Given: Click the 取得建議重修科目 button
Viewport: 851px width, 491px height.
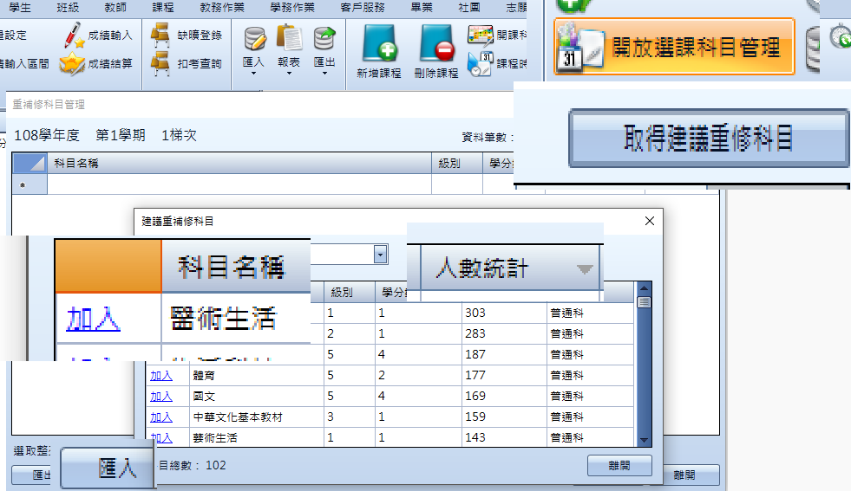Looking at the screenshot, I should pos(709,139).
